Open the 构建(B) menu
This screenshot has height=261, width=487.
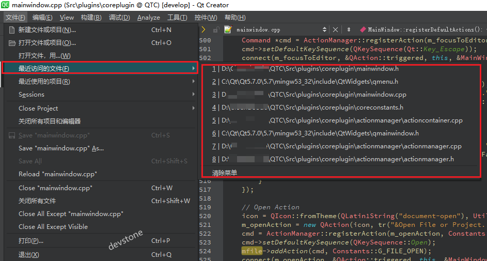coord(91,18)
